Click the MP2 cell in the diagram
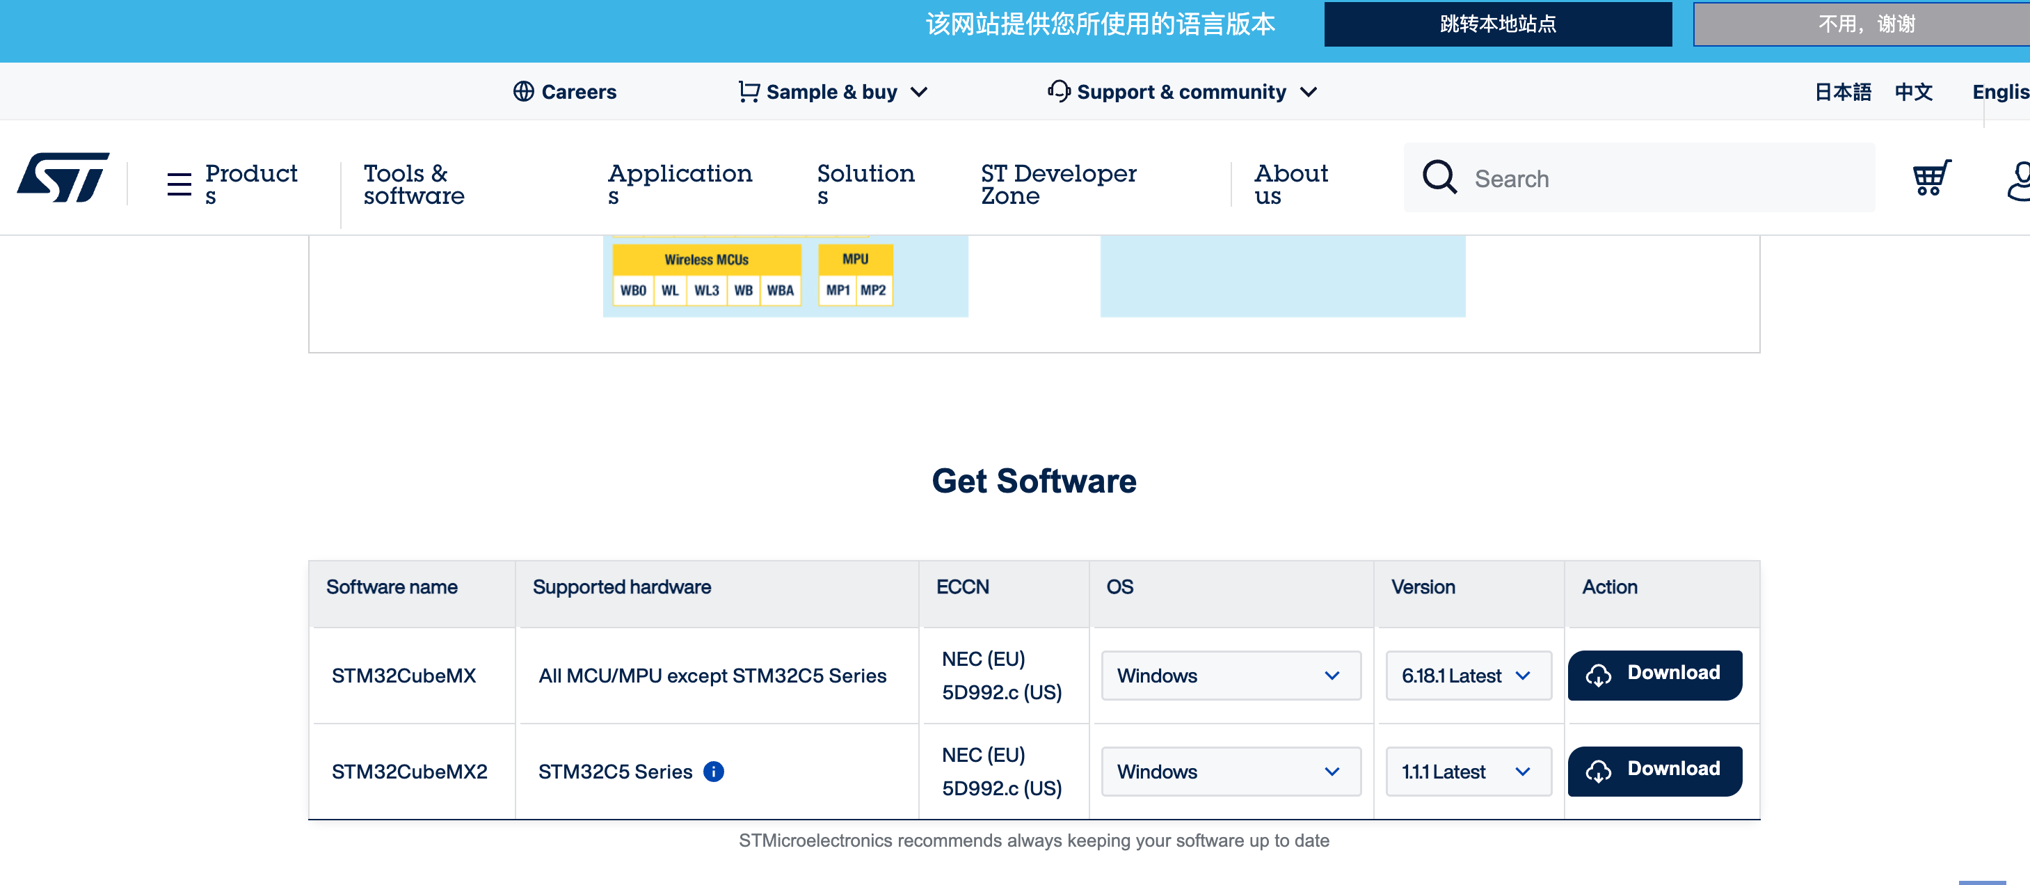Screen dimensions: 2030x885 [x=873, y=290]
